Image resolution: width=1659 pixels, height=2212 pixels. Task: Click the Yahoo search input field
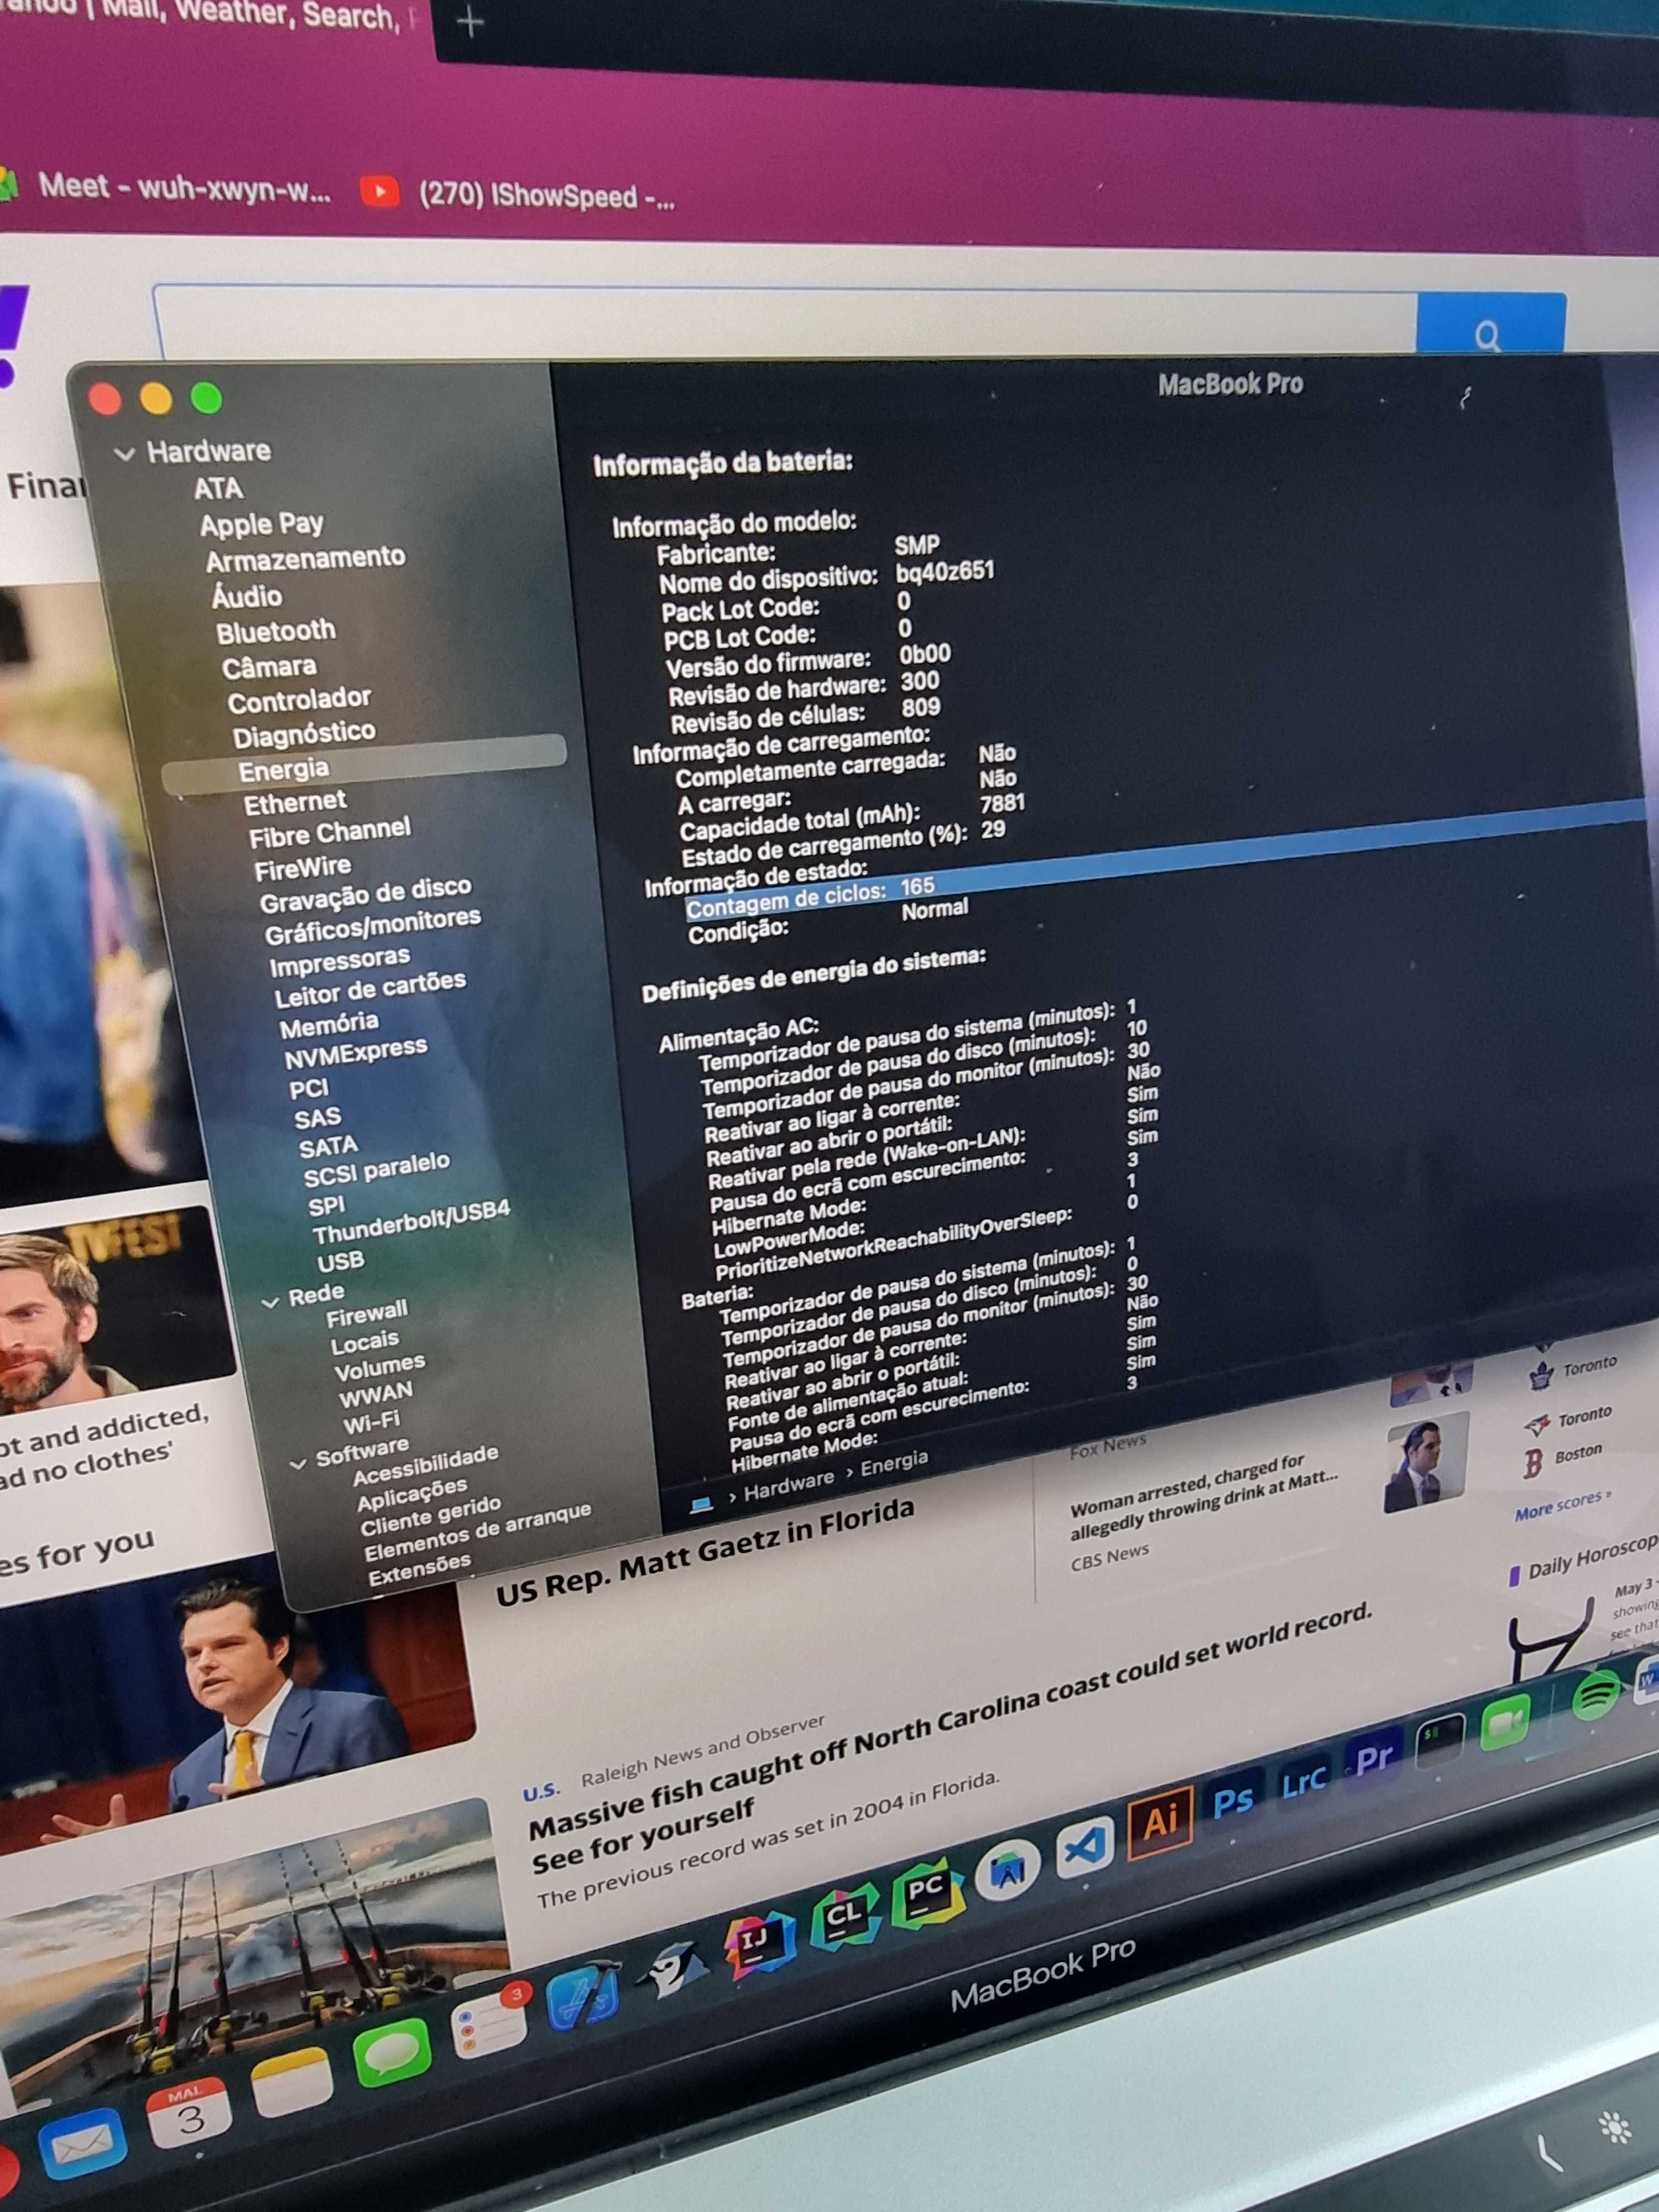(785, 322)
